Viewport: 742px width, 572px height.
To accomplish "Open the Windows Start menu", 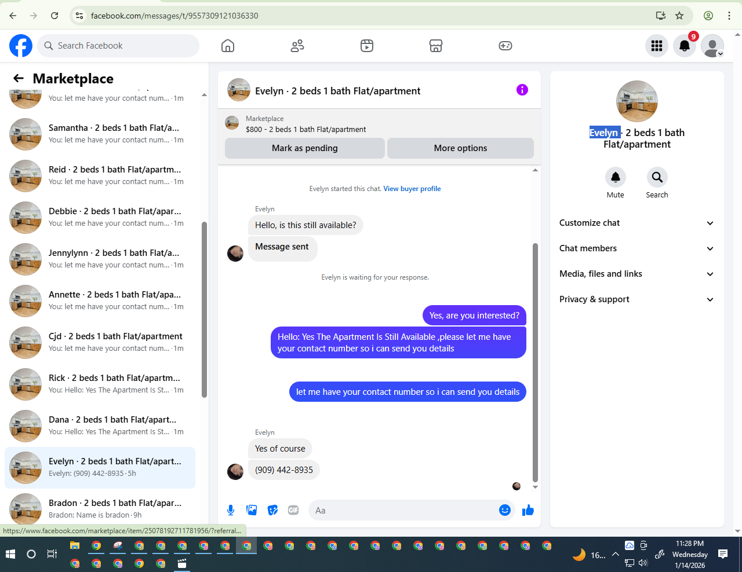I will pos(10,554).
